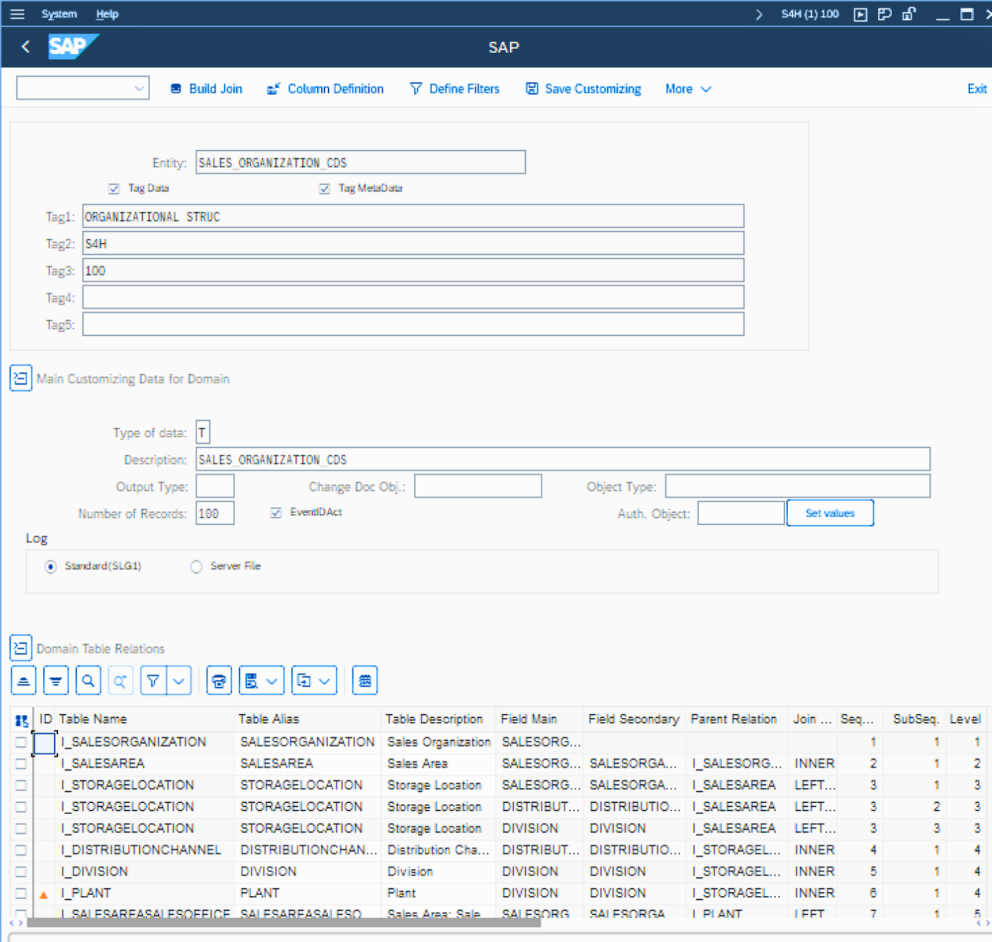Click the print icon in table toolbar
Viewport: 992px width, 942px height.
(x=219, y=680)
